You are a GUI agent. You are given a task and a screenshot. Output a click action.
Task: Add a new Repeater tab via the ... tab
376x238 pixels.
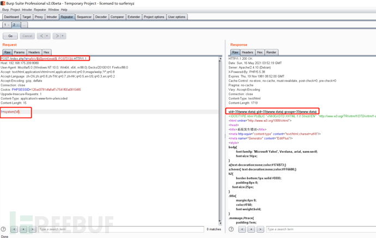coord(24,25)
